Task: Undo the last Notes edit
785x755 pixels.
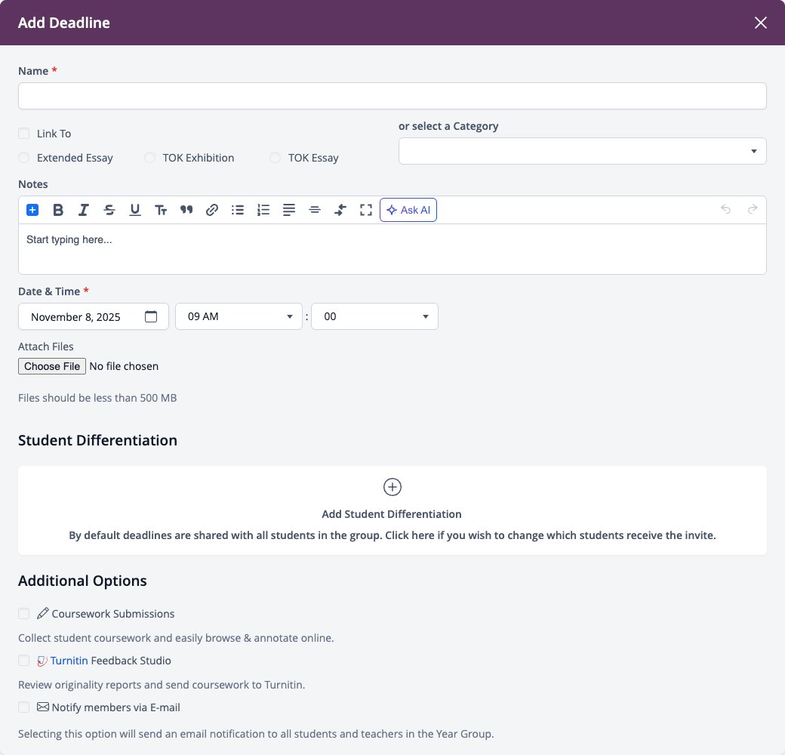Action: pyautogui.click(x=726, y=209)
